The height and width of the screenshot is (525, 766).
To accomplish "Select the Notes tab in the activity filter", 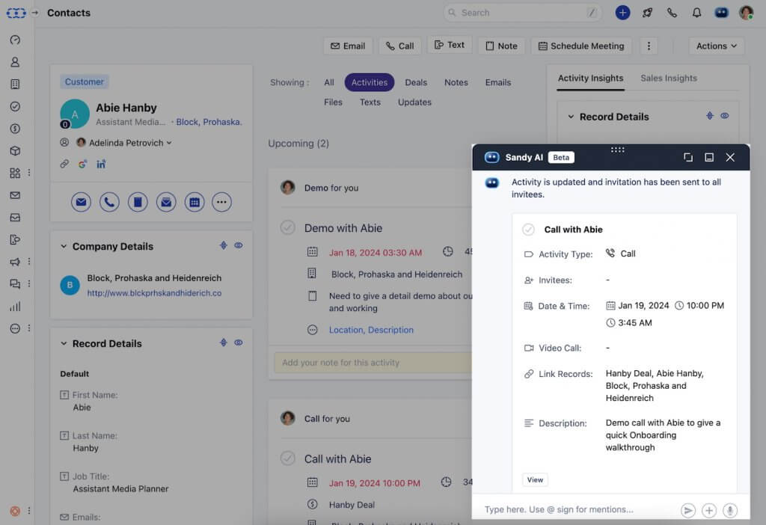I will tap(456, 82).
